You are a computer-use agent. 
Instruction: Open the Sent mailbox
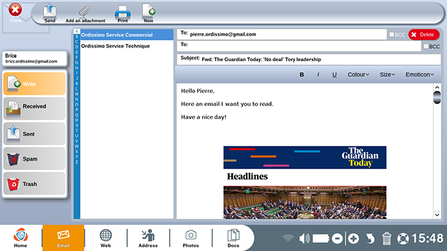tap(34, 133)
